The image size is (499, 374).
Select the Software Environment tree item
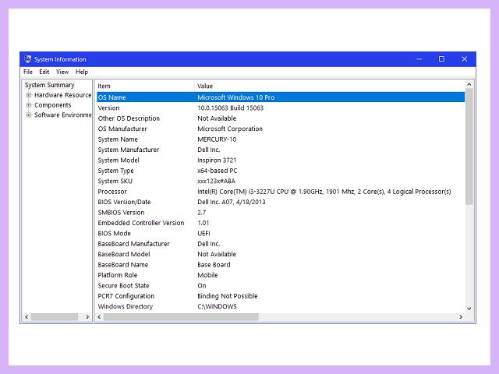tap(62, 115)
